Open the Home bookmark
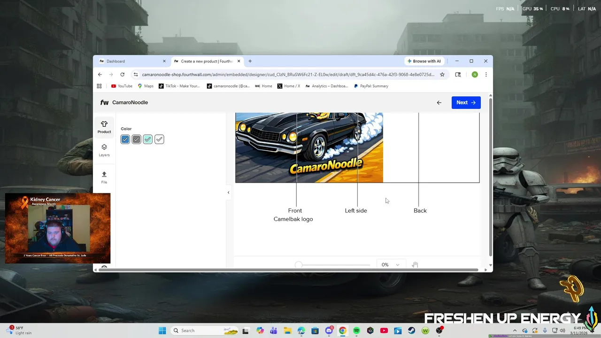601x338 pixels. tap(263, 86)
